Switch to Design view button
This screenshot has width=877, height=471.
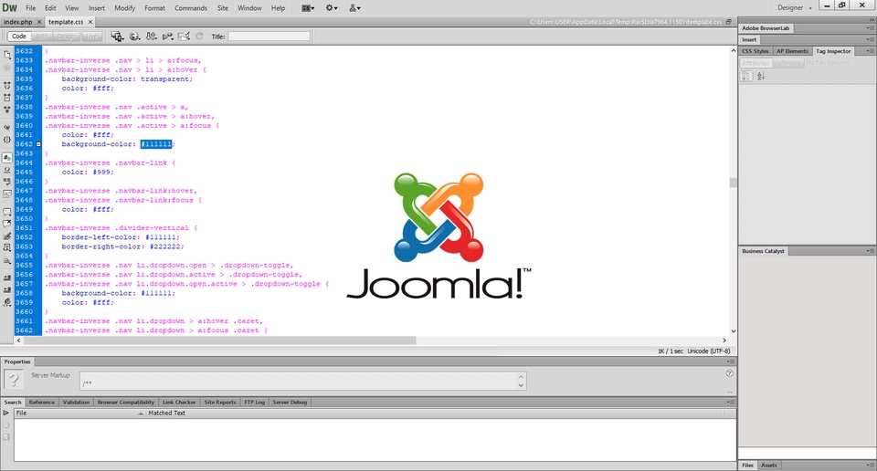66,37
